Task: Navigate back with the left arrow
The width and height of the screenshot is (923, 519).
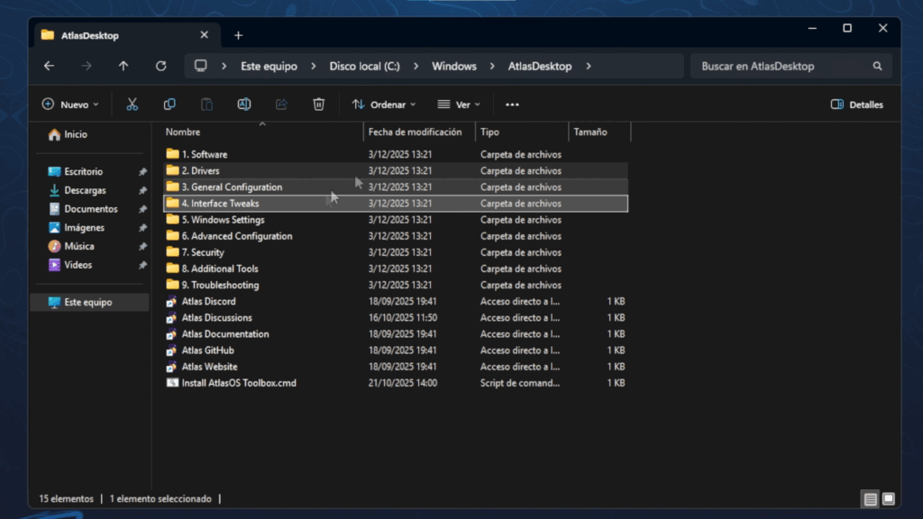Action: [49, 66]
